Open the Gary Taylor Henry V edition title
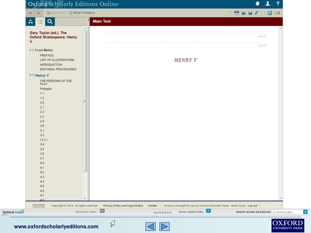This screenshot has width=311, height=233. coord(53,37)
